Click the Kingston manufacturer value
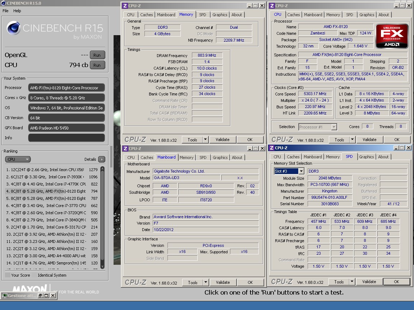 coord(330,191)
